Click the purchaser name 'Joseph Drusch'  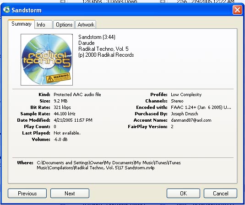coord(185,113)
